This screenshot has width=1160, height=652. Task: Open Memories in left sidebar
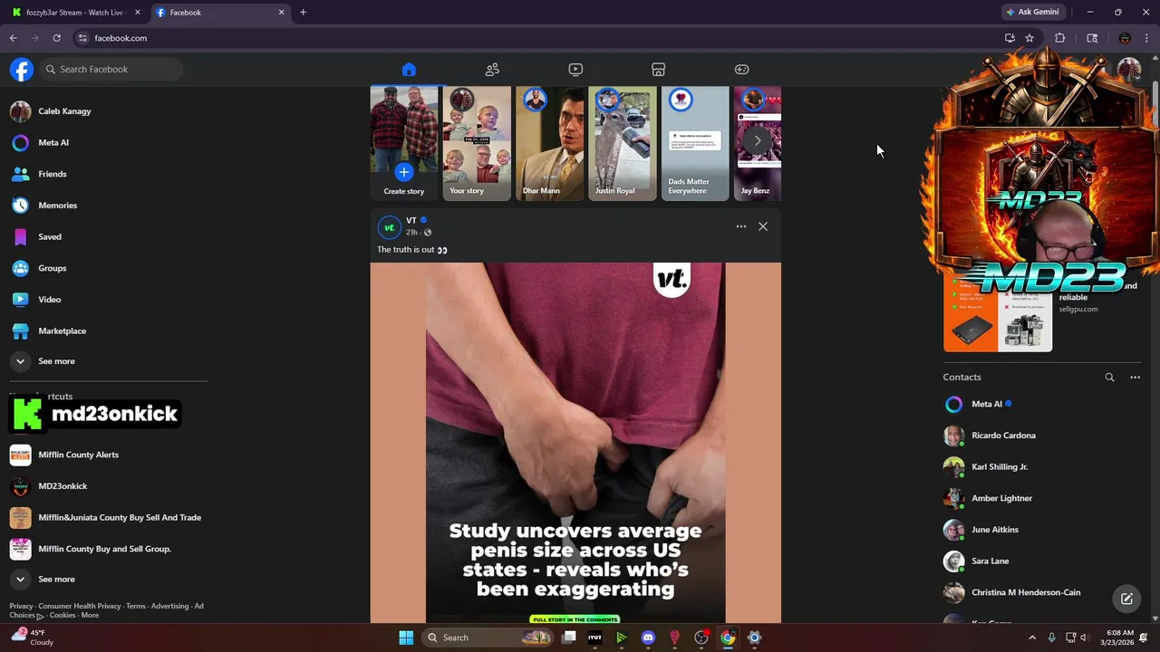(x=108, y=206)
